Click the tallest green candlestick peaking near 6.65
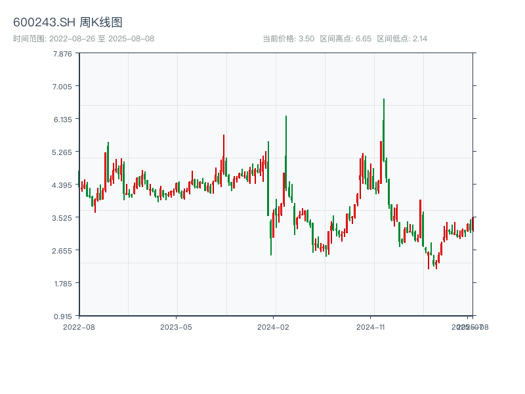 click(384, 131)
